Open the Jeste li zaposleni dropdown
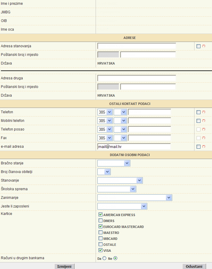 tap(122, 206)
